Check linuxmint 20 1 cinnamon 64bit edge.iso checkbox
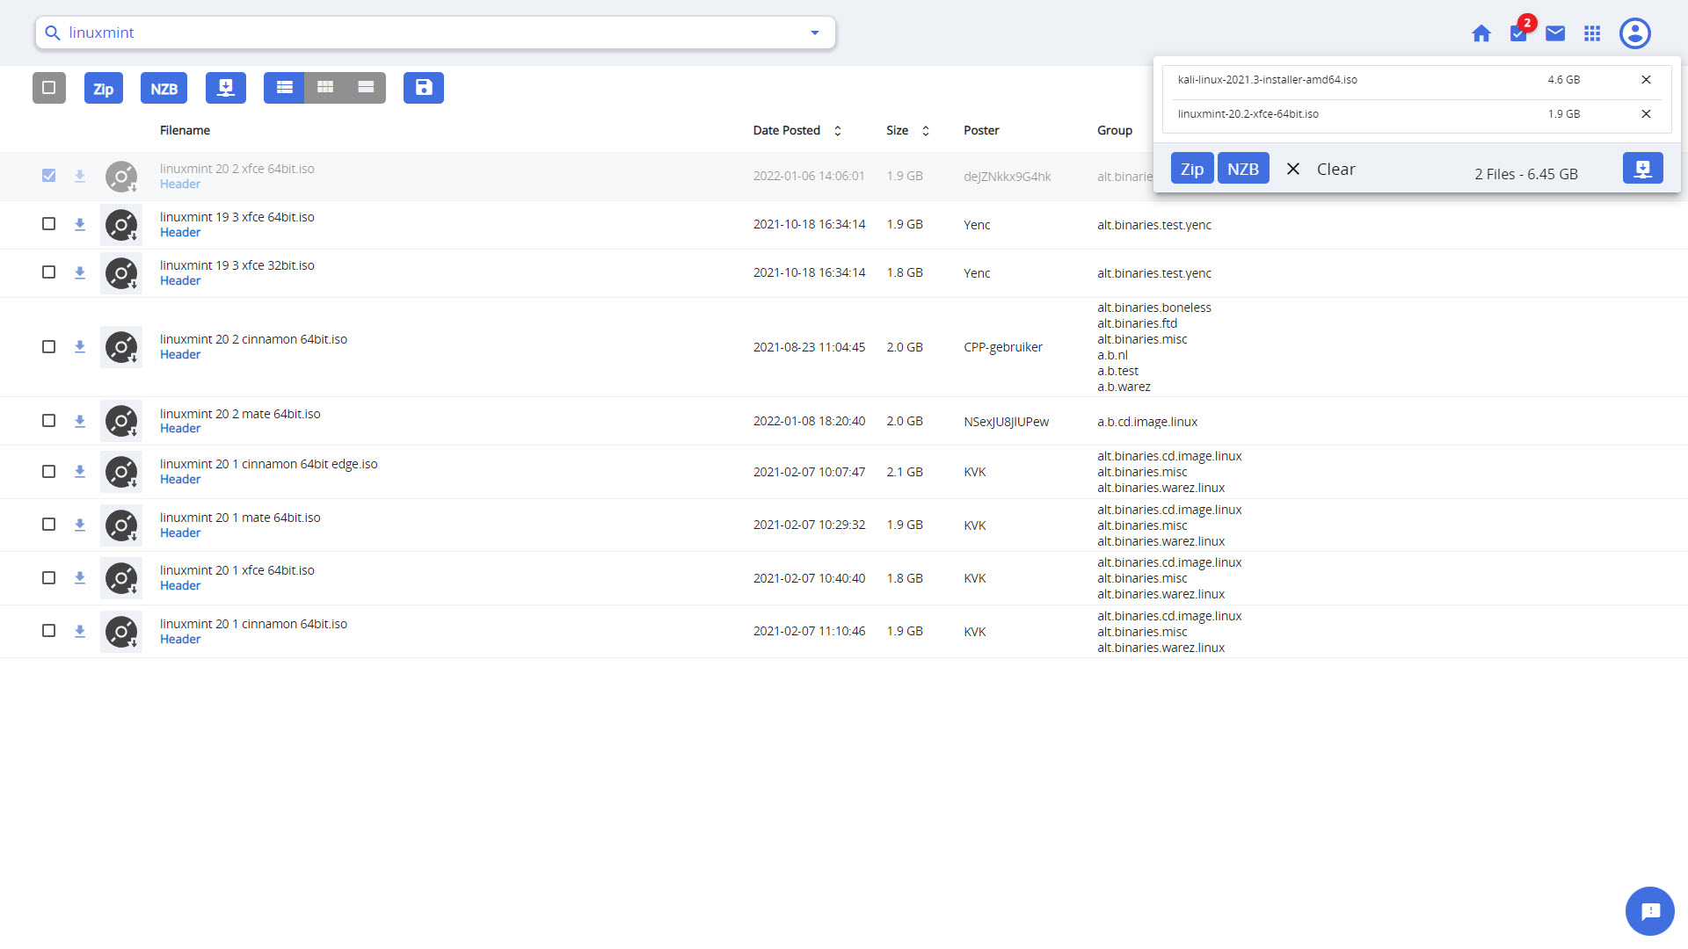The image size is (1688, 949). 49,472
